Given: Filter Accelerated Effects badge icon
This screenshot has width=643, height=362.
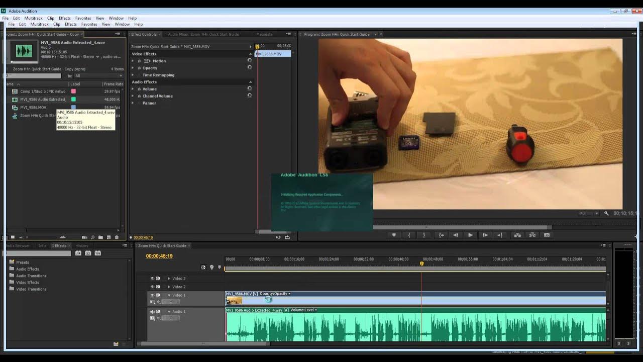Looking at the screenshot, I should point(78,253).
